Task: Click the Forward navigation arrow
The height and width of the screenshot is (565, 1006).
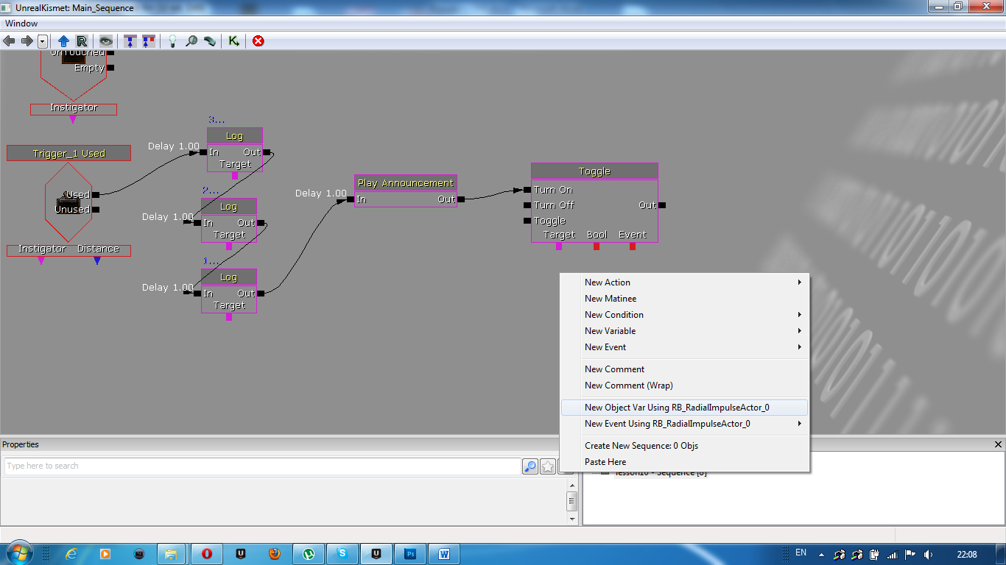Action: pos(27,41)
